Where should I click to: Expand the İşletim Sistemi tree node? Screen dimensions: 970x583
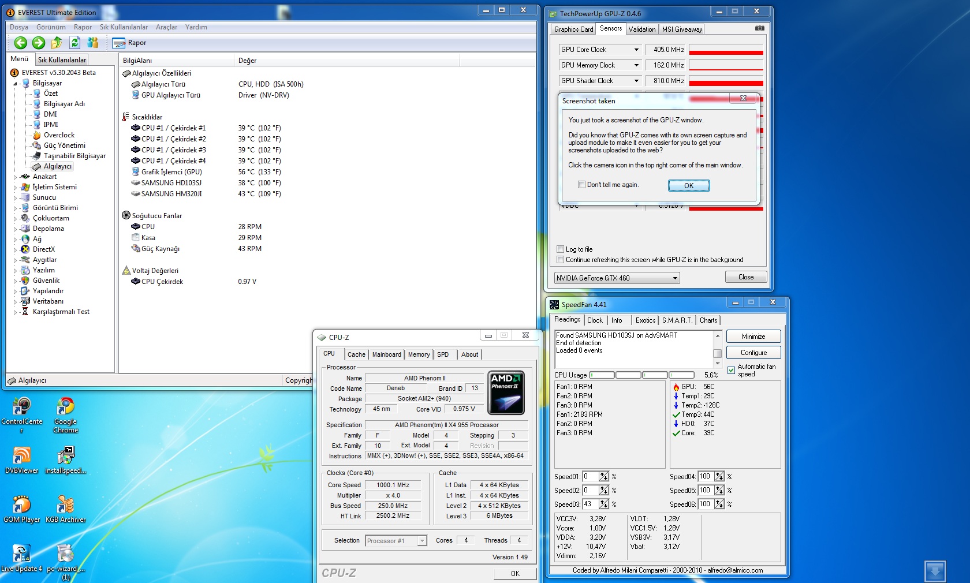(16, 187)
